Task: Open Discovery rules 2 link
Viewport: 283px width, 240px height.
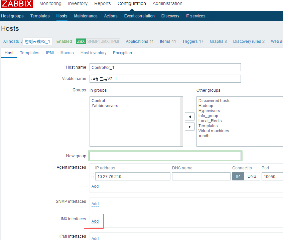Action: (249, 42)
